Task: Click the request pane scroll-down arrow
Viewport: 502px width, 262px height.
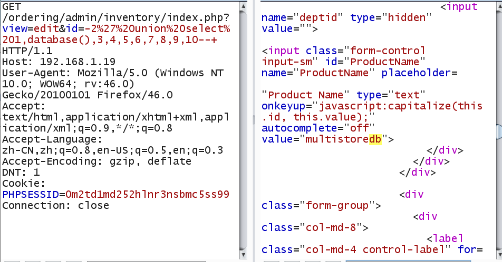Action: pos(243,255)
